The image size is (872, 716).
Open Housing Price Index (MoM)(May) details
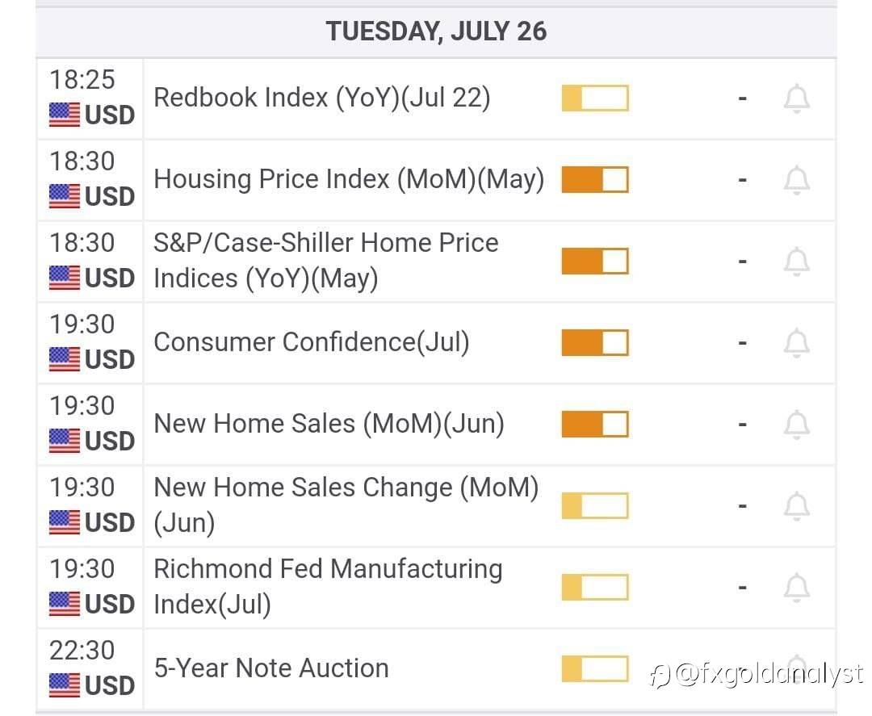348,179
